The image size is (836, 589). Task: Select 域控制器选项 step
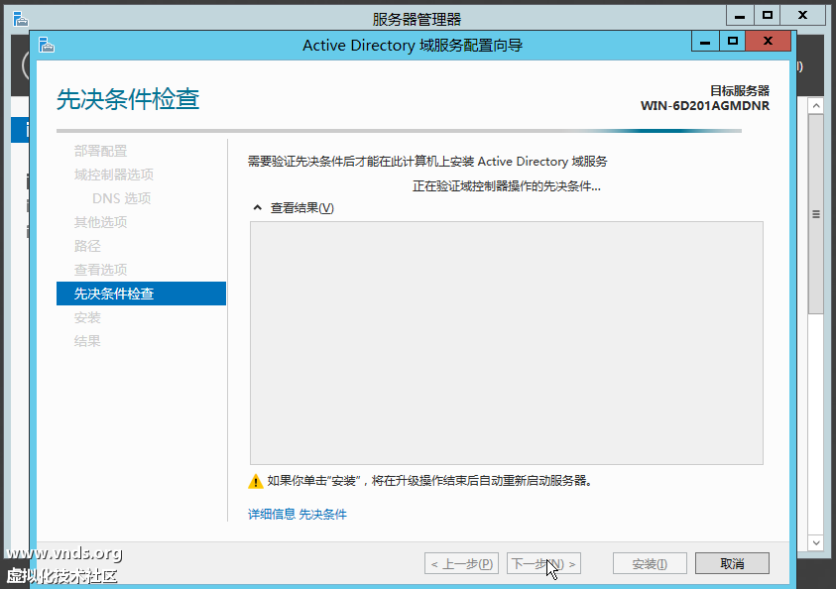(114, 175)
